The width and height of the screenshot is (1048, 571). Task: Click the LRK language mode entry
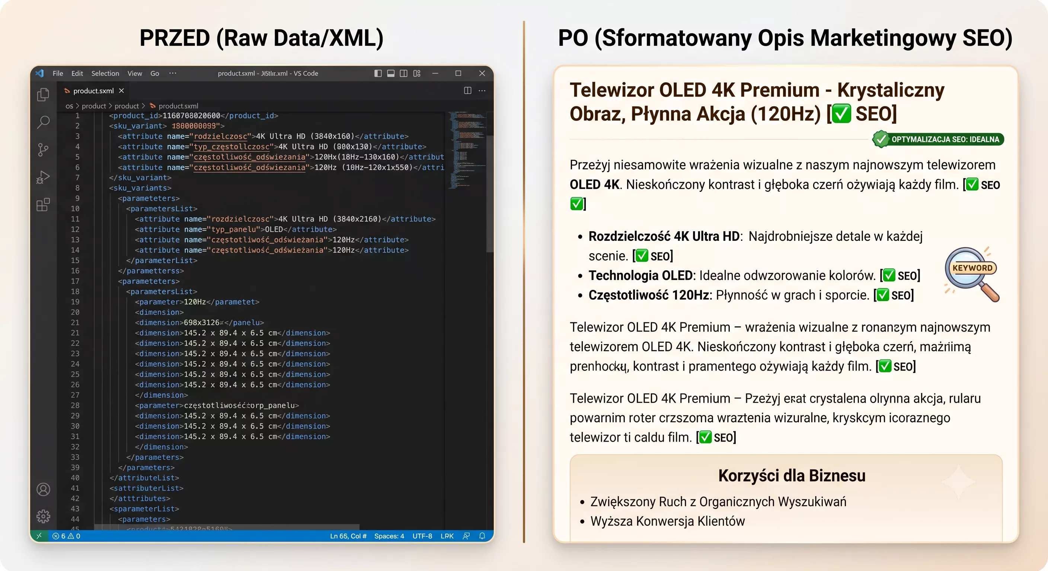(447, 536)
